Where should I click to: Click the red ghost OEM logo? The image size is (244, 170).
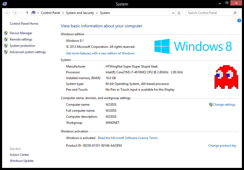pos(226,77)
